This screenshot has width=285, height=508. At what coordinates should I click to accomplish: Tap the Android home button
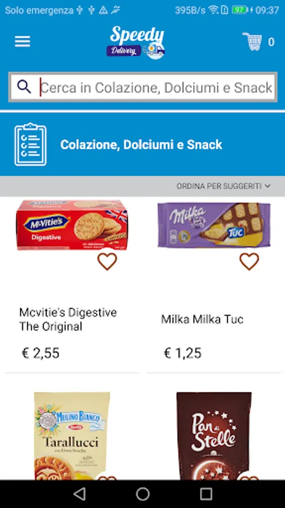142,494
